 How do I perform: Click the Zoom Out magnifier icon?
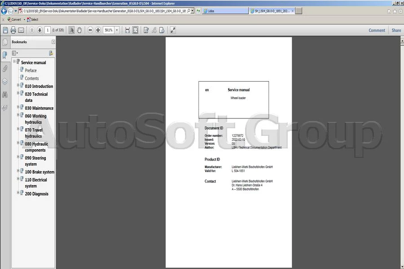coord(91,30)
